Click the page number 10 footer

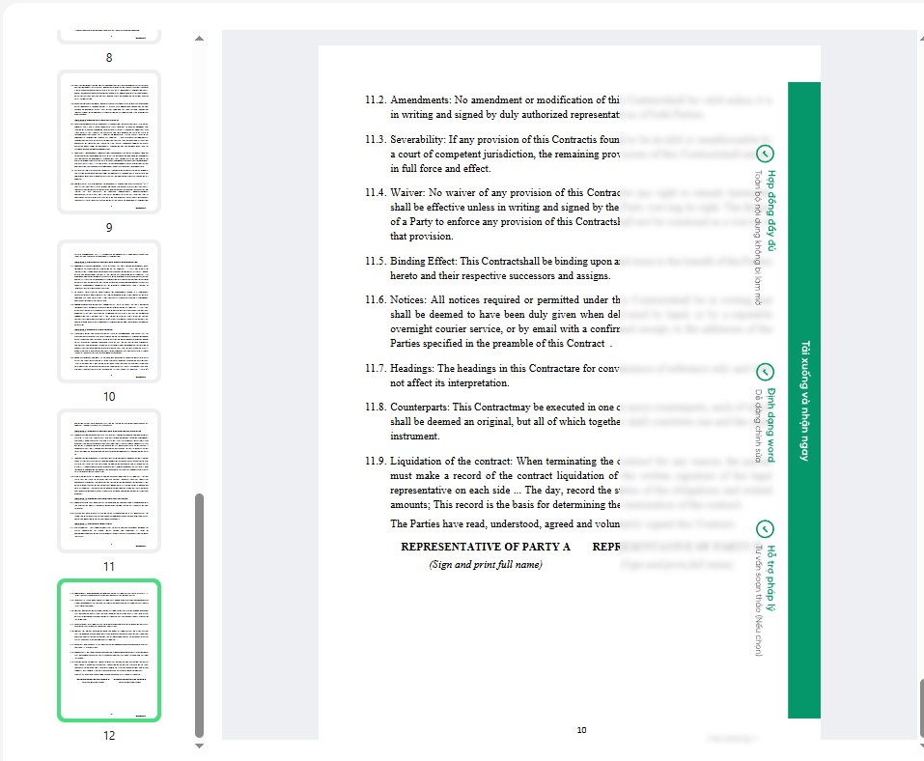[581, 730]
